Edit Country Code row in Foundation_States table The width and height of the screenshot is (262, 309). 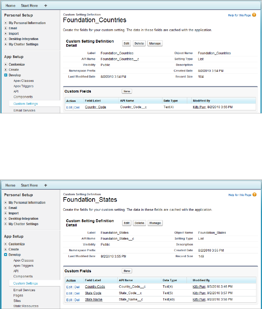[x=69, y=287]
